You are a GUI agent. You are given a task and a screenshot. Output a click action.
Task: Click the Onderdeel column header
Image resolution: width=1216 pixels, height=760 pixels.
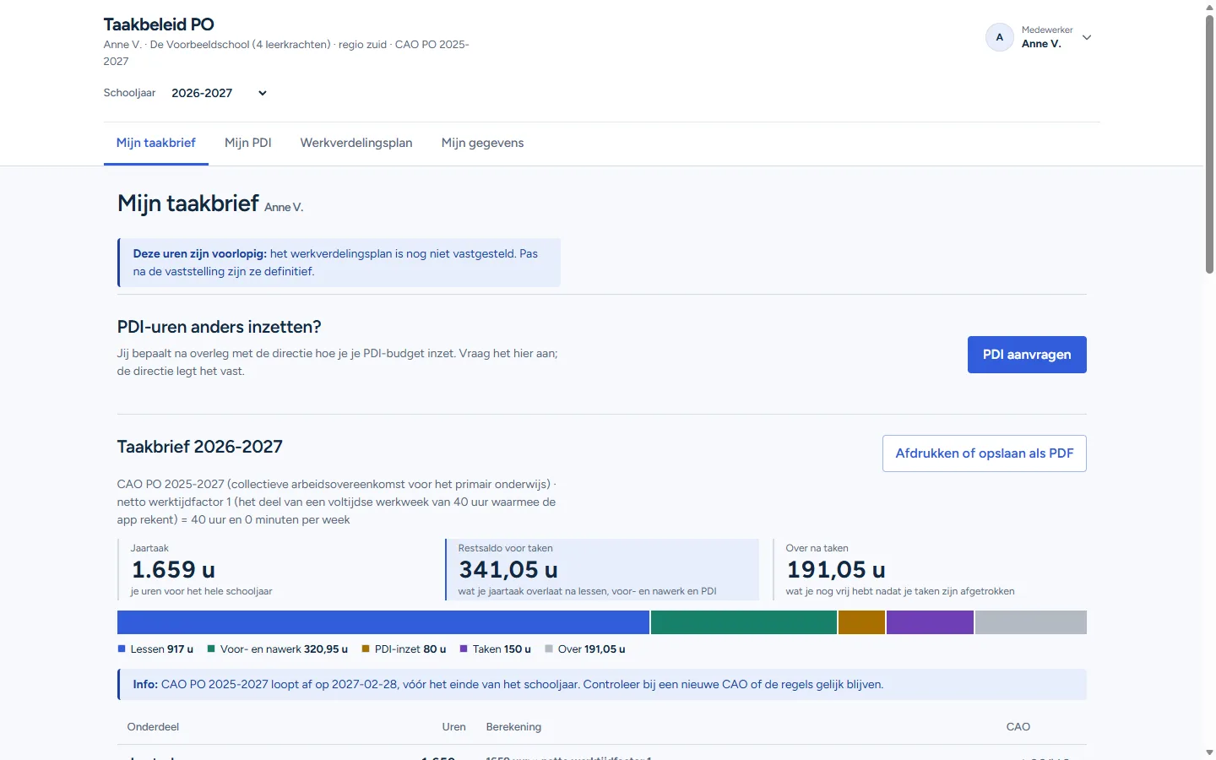tap(153, 727)
